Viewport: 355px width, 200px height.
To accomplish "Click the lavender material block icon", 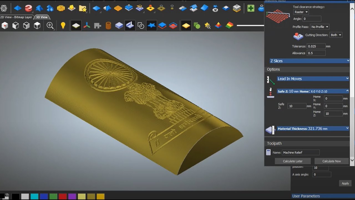I will [119, 26].
